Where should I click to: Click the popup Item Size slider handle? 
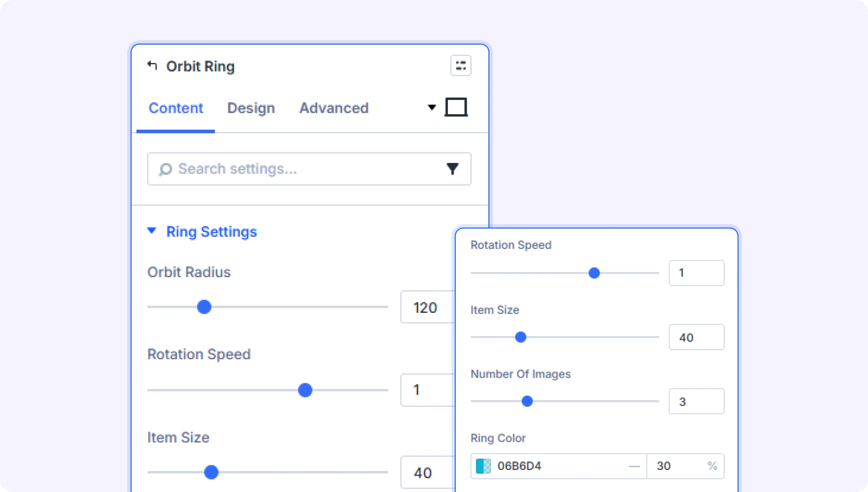[x=521, y=337]
